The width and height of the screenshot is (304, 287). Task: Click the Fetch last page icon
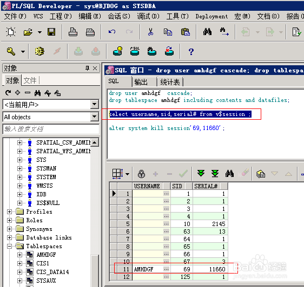pos(215,174)
